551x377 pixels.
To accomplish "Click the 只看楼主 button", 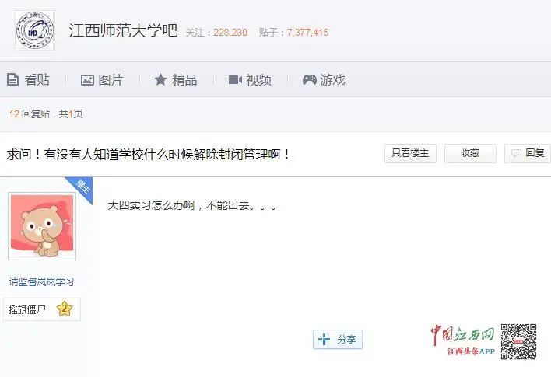I will [x=410, y=153].
